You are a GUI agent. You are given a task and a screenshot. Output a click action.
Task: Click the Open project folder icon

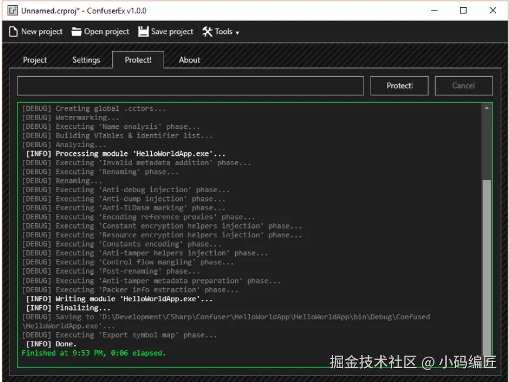coord(76,32)
